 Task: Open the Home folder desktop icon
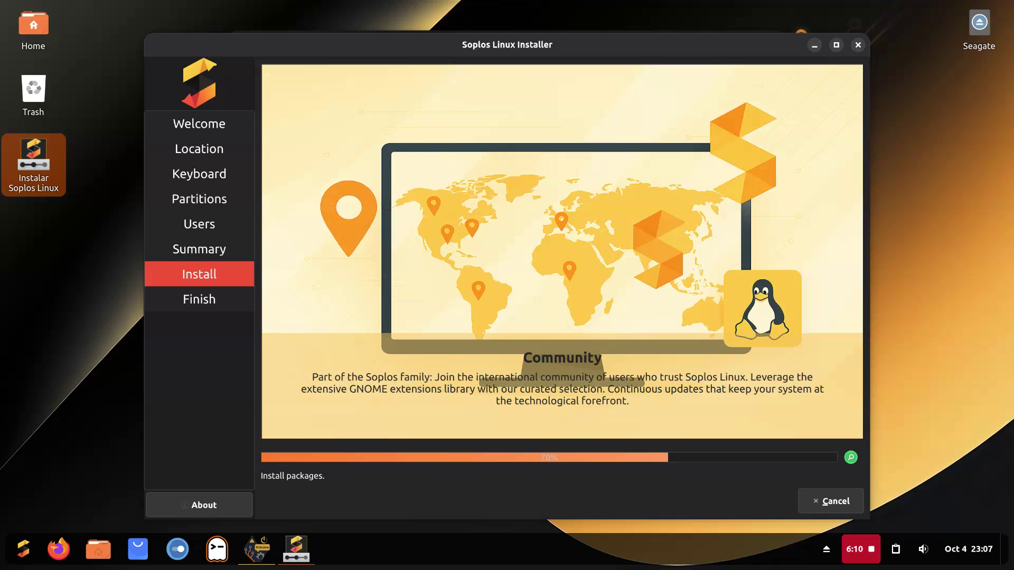(33, 31)
